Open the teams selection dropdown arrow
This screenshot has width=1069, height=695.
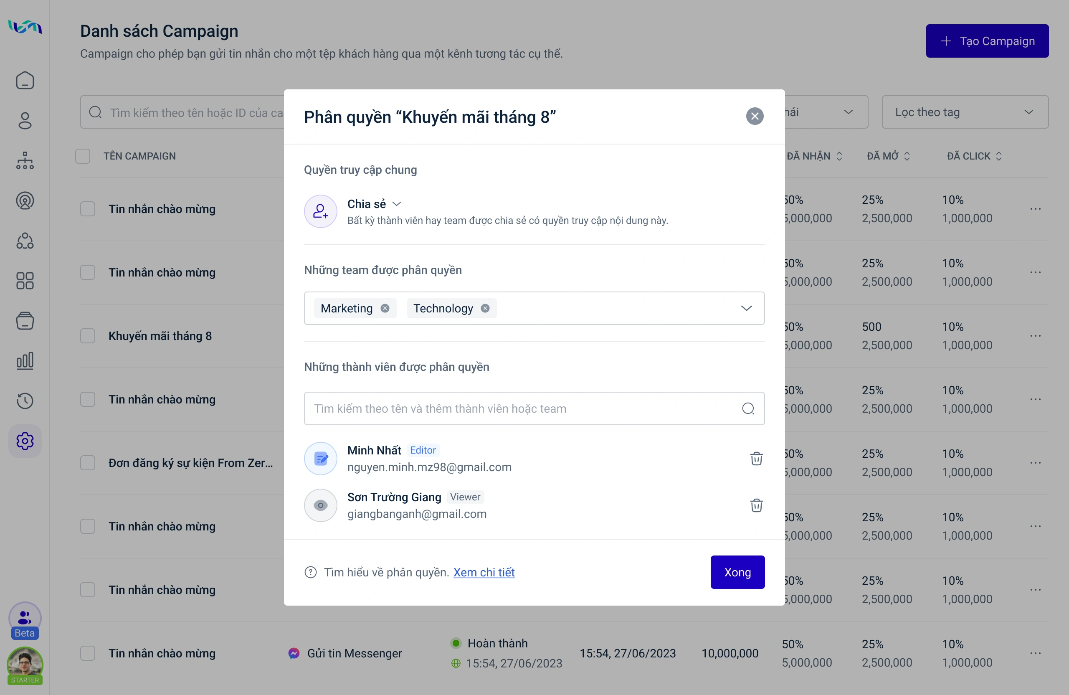746,308
